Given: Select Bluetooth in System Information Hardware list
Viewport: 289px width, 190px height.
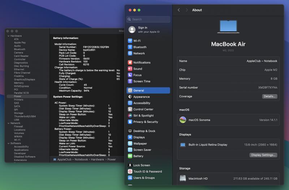Looking at the screenshot, I should (x=20, y=49).
